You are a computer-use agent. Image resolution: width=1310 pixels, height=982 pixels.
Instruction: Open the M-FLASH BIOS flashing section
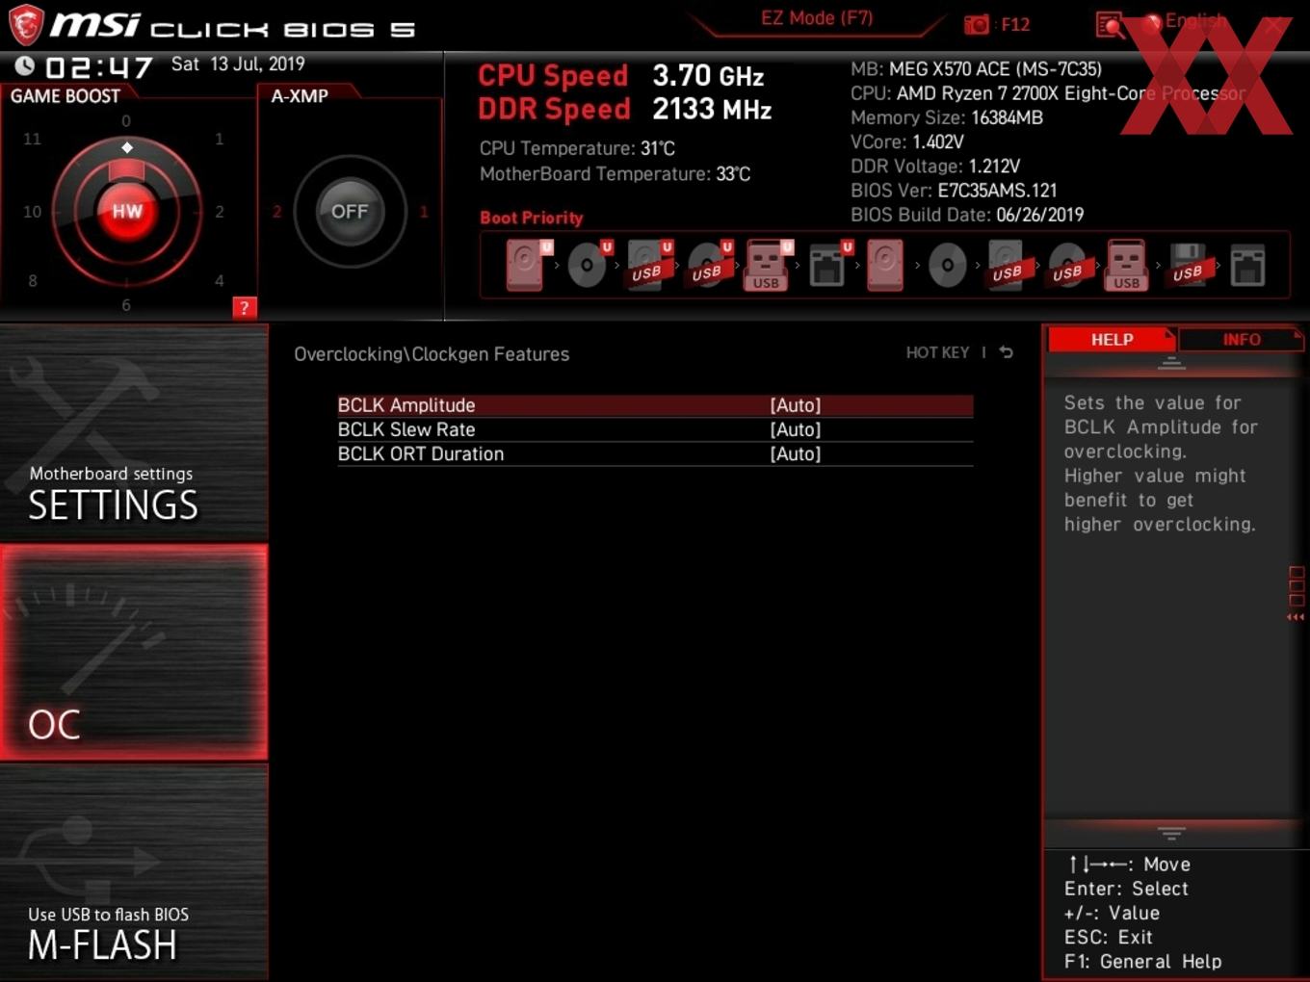click(134, 872)
